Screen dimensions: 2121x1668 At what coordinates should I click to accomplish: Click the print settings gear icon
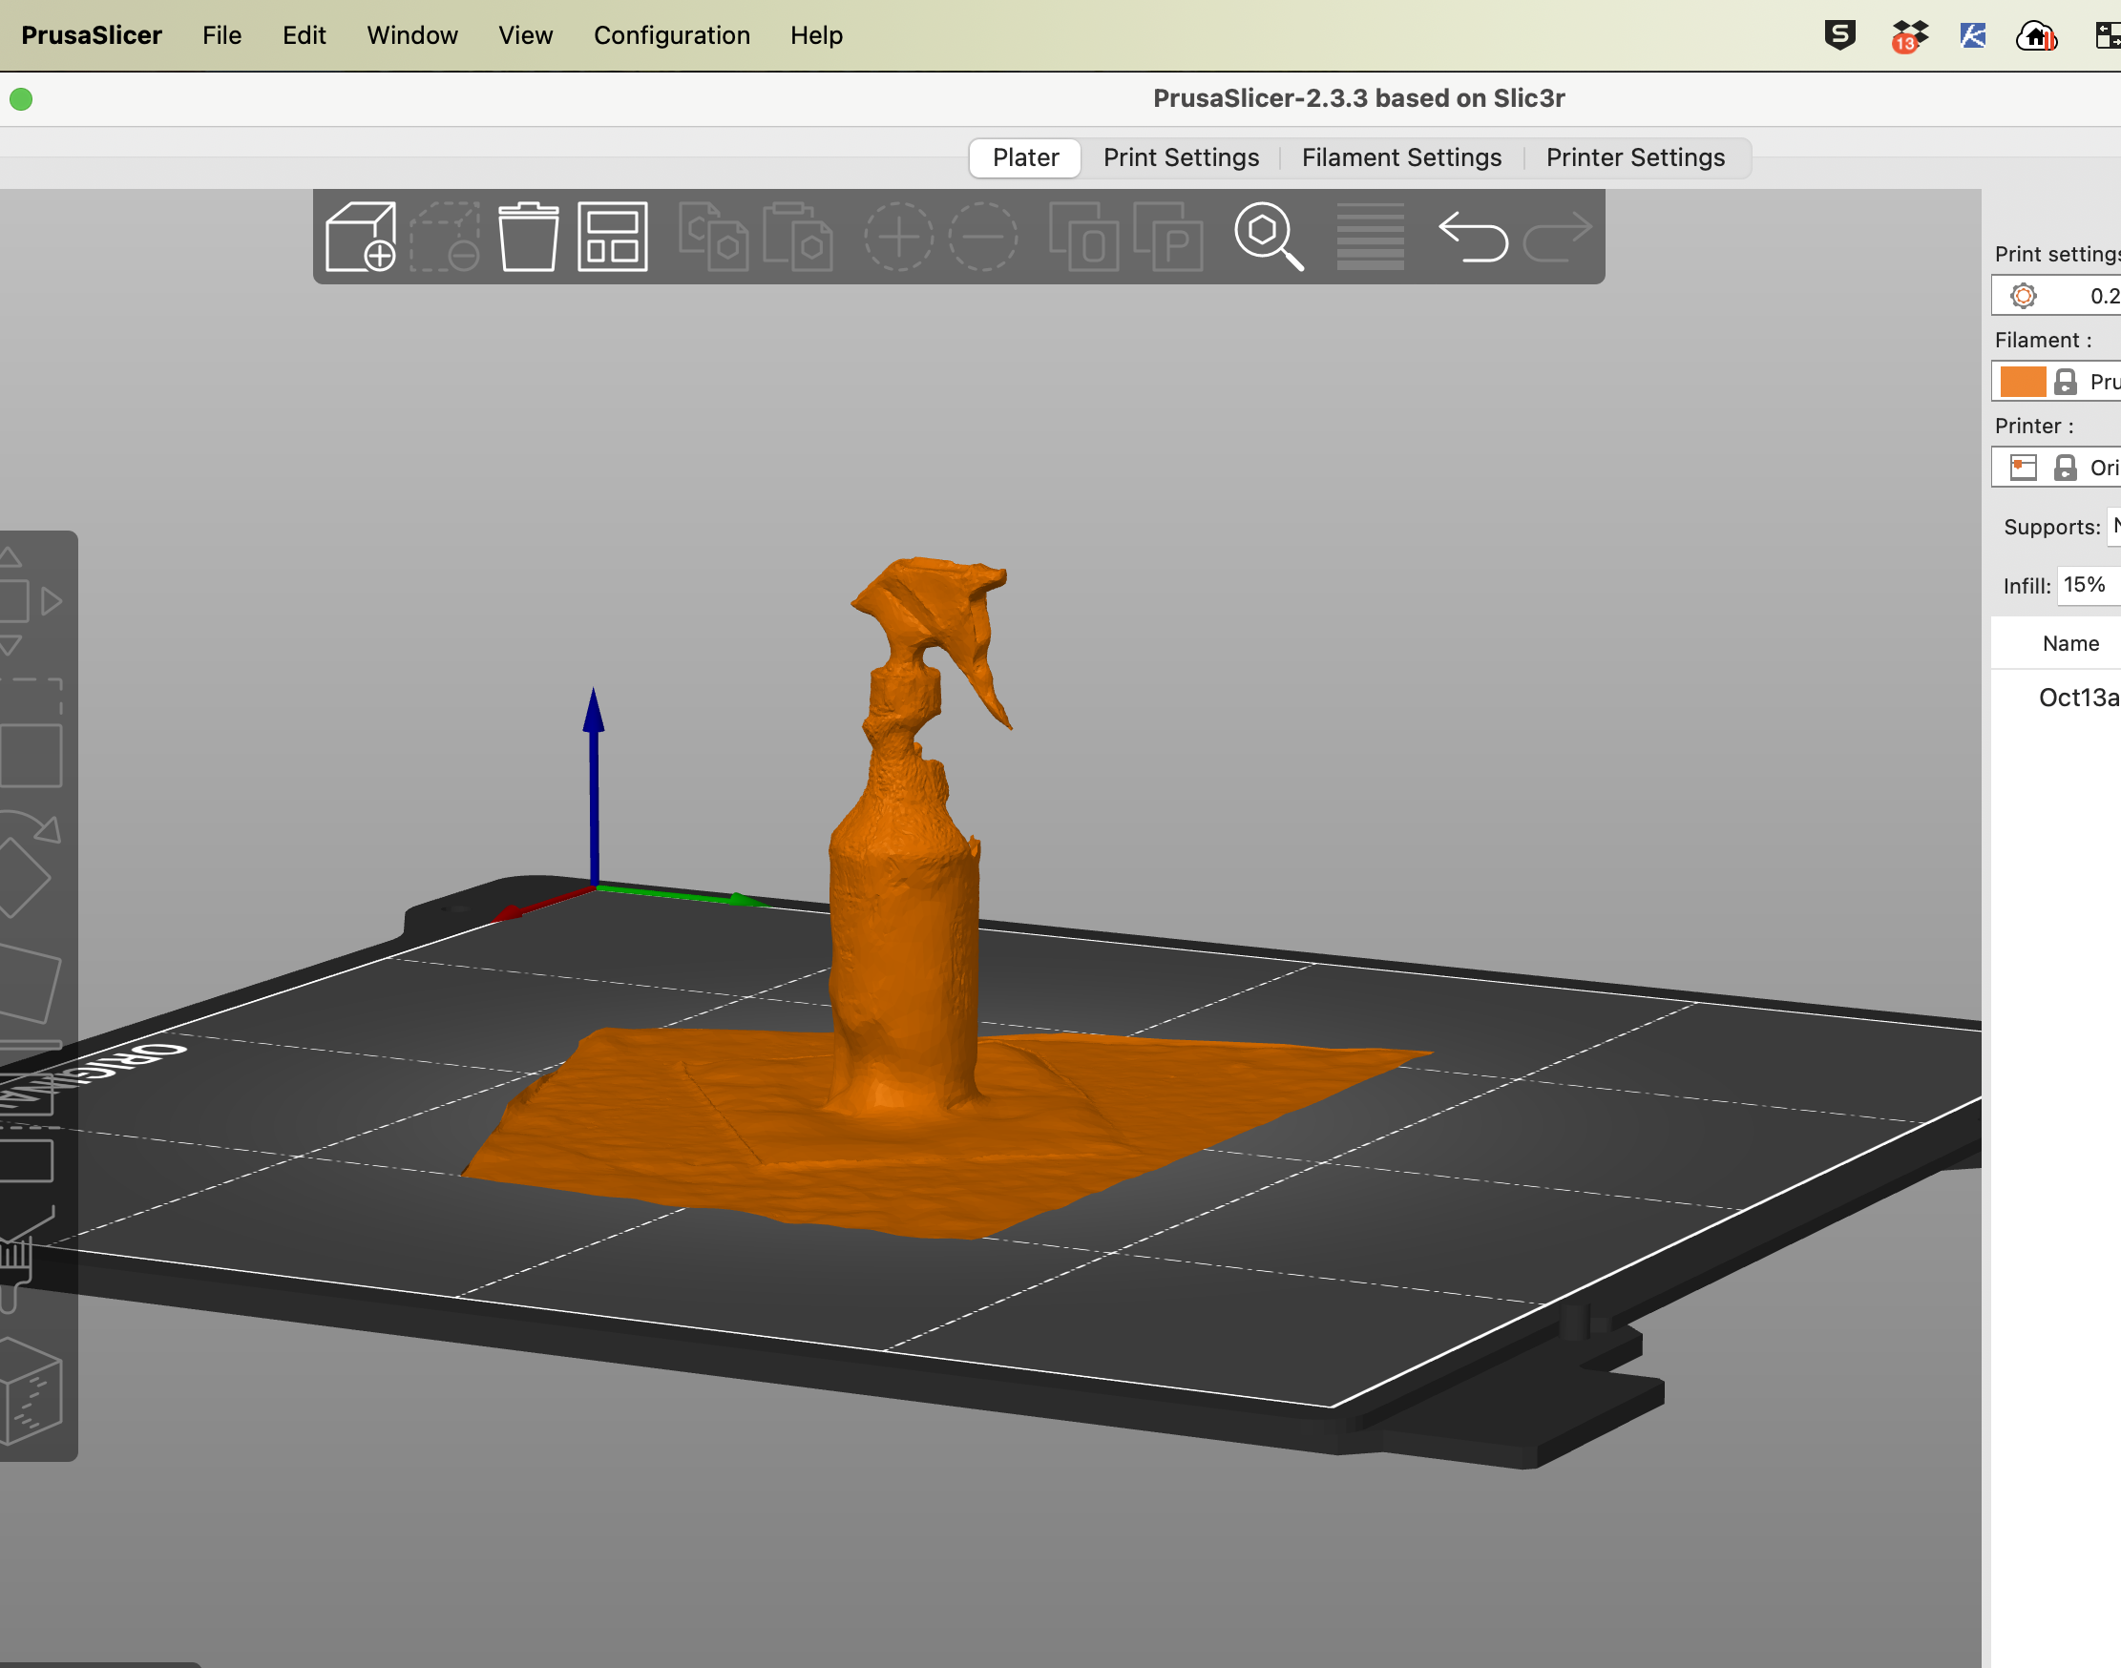(x=2024, y=296)
